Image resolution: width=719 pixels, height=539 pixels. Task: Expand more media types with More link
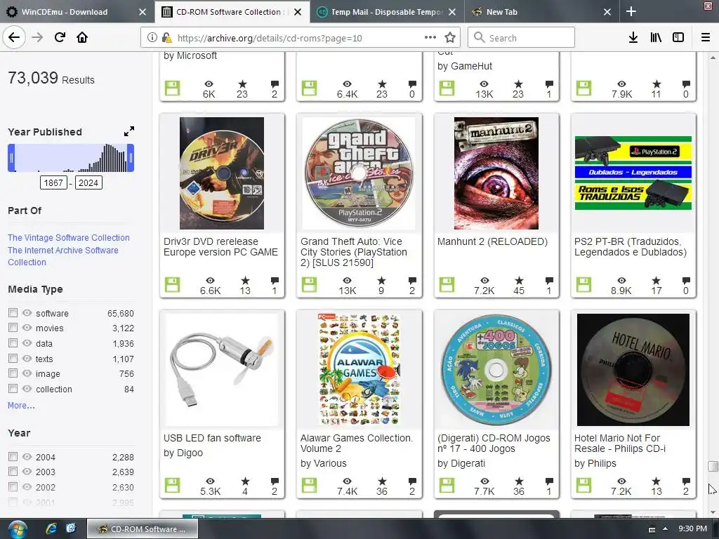[21, 405]
